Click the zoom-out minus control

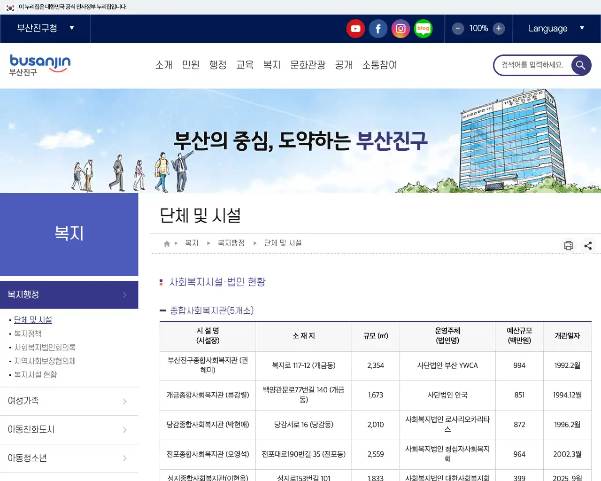coord(457,29)
